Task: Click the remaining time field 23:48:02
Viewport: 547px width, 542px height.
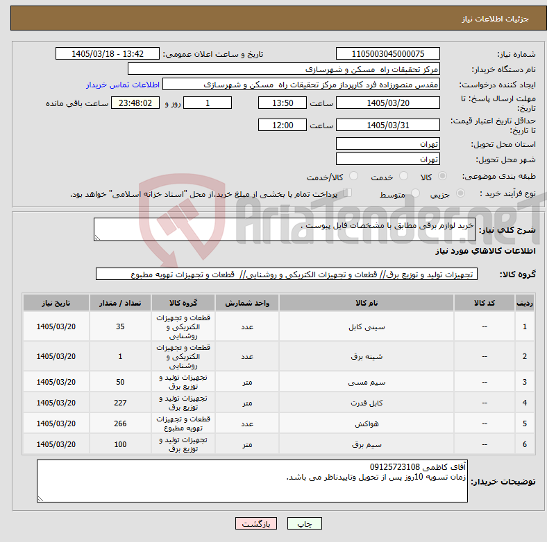Action: point(135,103)
